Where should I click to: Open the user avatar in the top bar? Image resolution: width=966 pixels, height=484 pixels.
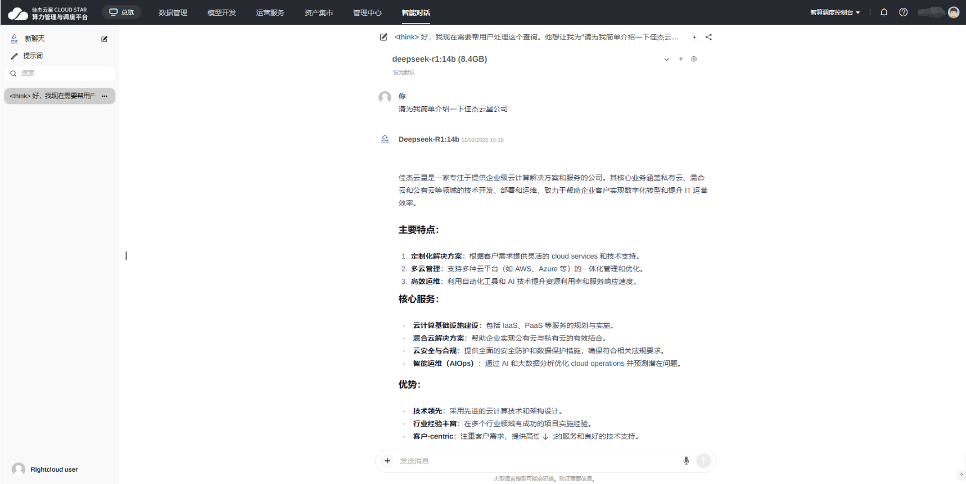coord(954,12)
